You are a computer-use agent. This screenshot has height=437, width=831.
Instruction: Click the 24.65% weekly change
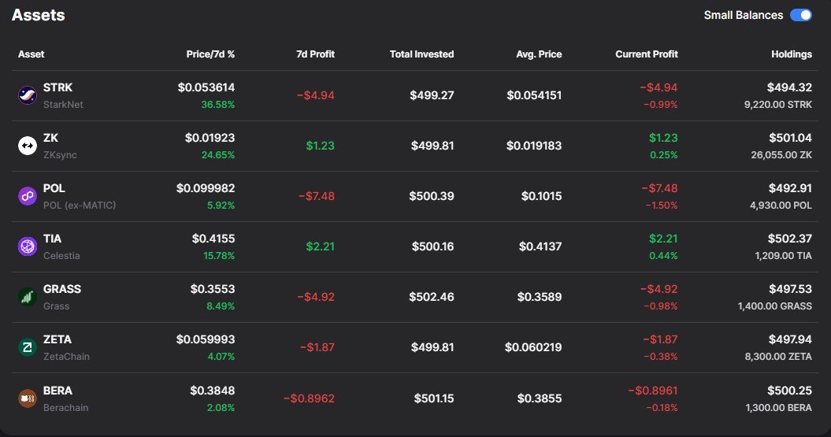tap(218, 154)
